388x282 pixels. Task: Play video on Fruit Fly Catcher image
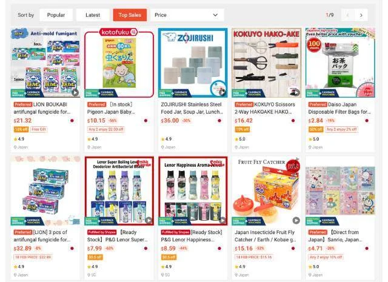pyautogui.click(x=296, y=220)
